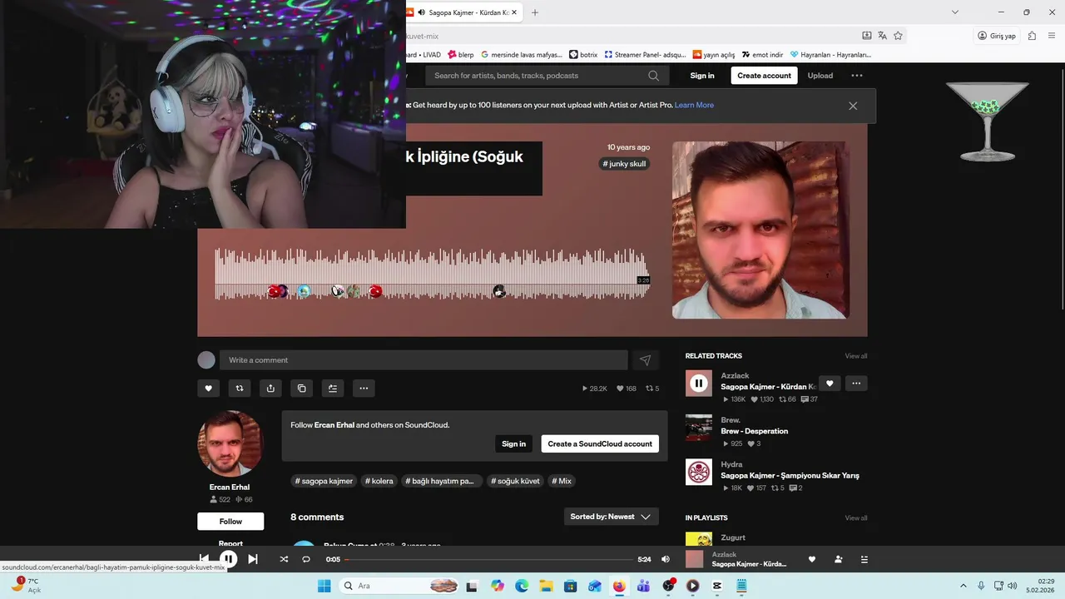Mute the volume speaker in player bar
Viewport: 1065px width, 599px height.
(x=665, y=559)
